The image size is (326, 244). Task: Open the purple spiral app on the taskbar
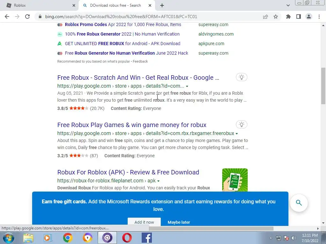pyautogui.click(x=107, y=238)
